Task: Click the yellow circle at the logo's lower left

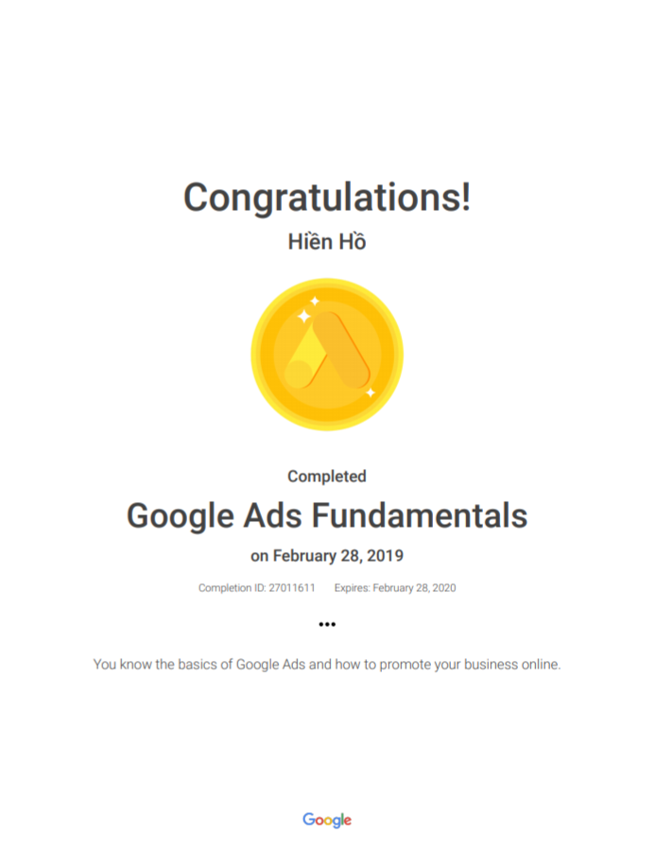Action: coord(298,374)
